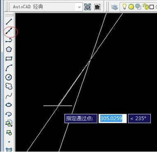The image size is (157, 152).
Task: Select the Ellipse Arc tool
Action: coord(9,114)
